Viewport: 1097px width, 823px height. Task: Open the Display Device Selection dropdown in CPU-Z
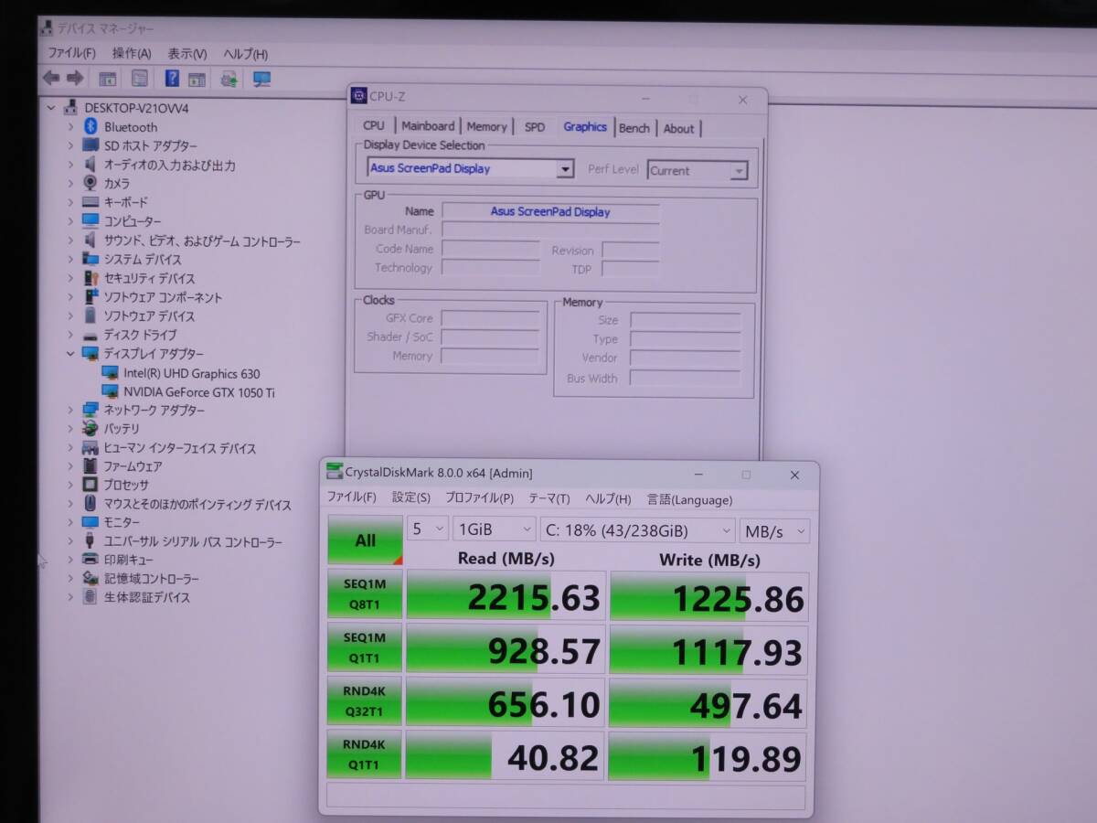pos(565,169)
